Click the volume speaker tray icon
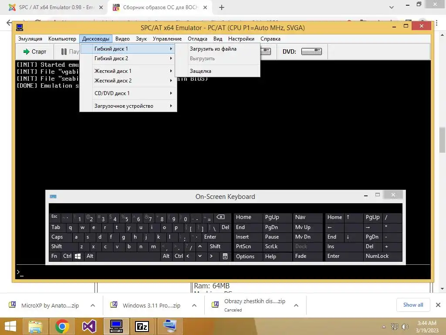 click(x=405, y=326)
